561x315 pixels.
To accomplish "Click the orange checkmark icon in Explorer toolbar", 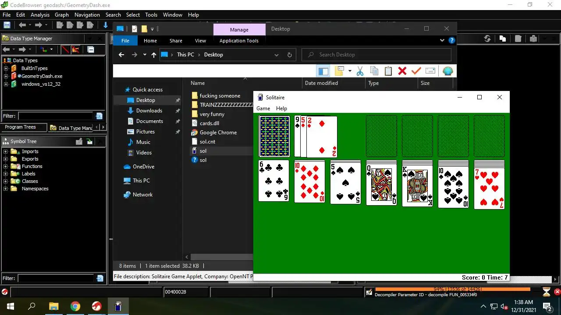I will pos(416,71).
